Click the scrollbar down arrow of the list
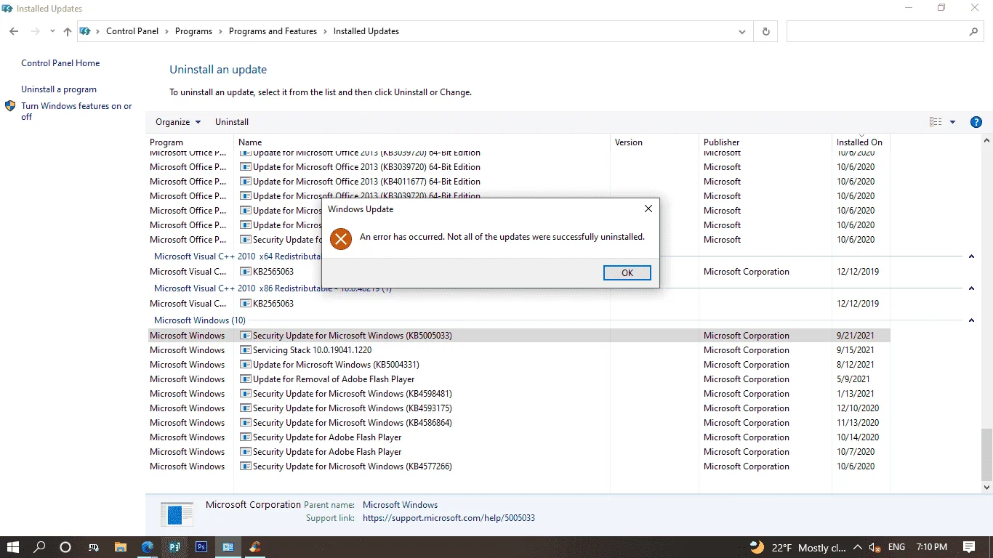This screenshot has width=993, height=558. click(986, 488)
